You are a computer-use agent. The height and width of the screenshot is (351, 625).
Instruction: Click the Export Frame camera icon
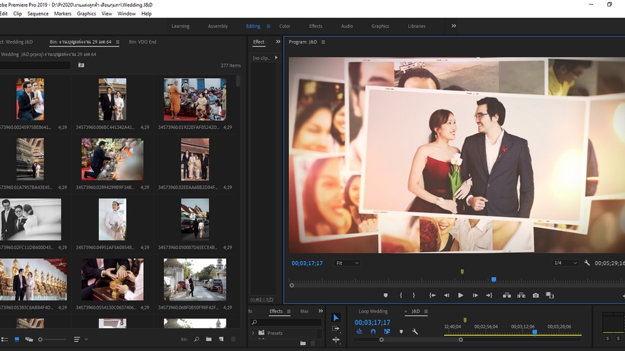pyautogui.click(x=536, y=295)
